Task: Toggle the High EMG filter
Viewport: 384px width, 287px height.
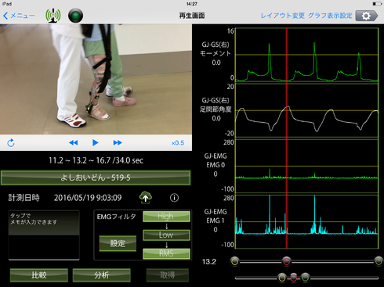Action: point(166,217)
